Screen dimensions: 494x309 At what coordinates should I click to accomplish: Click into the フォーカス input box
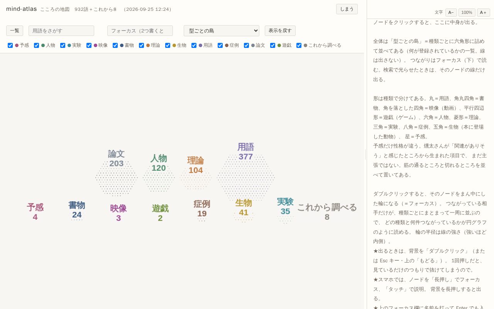(x=140, y=31)
